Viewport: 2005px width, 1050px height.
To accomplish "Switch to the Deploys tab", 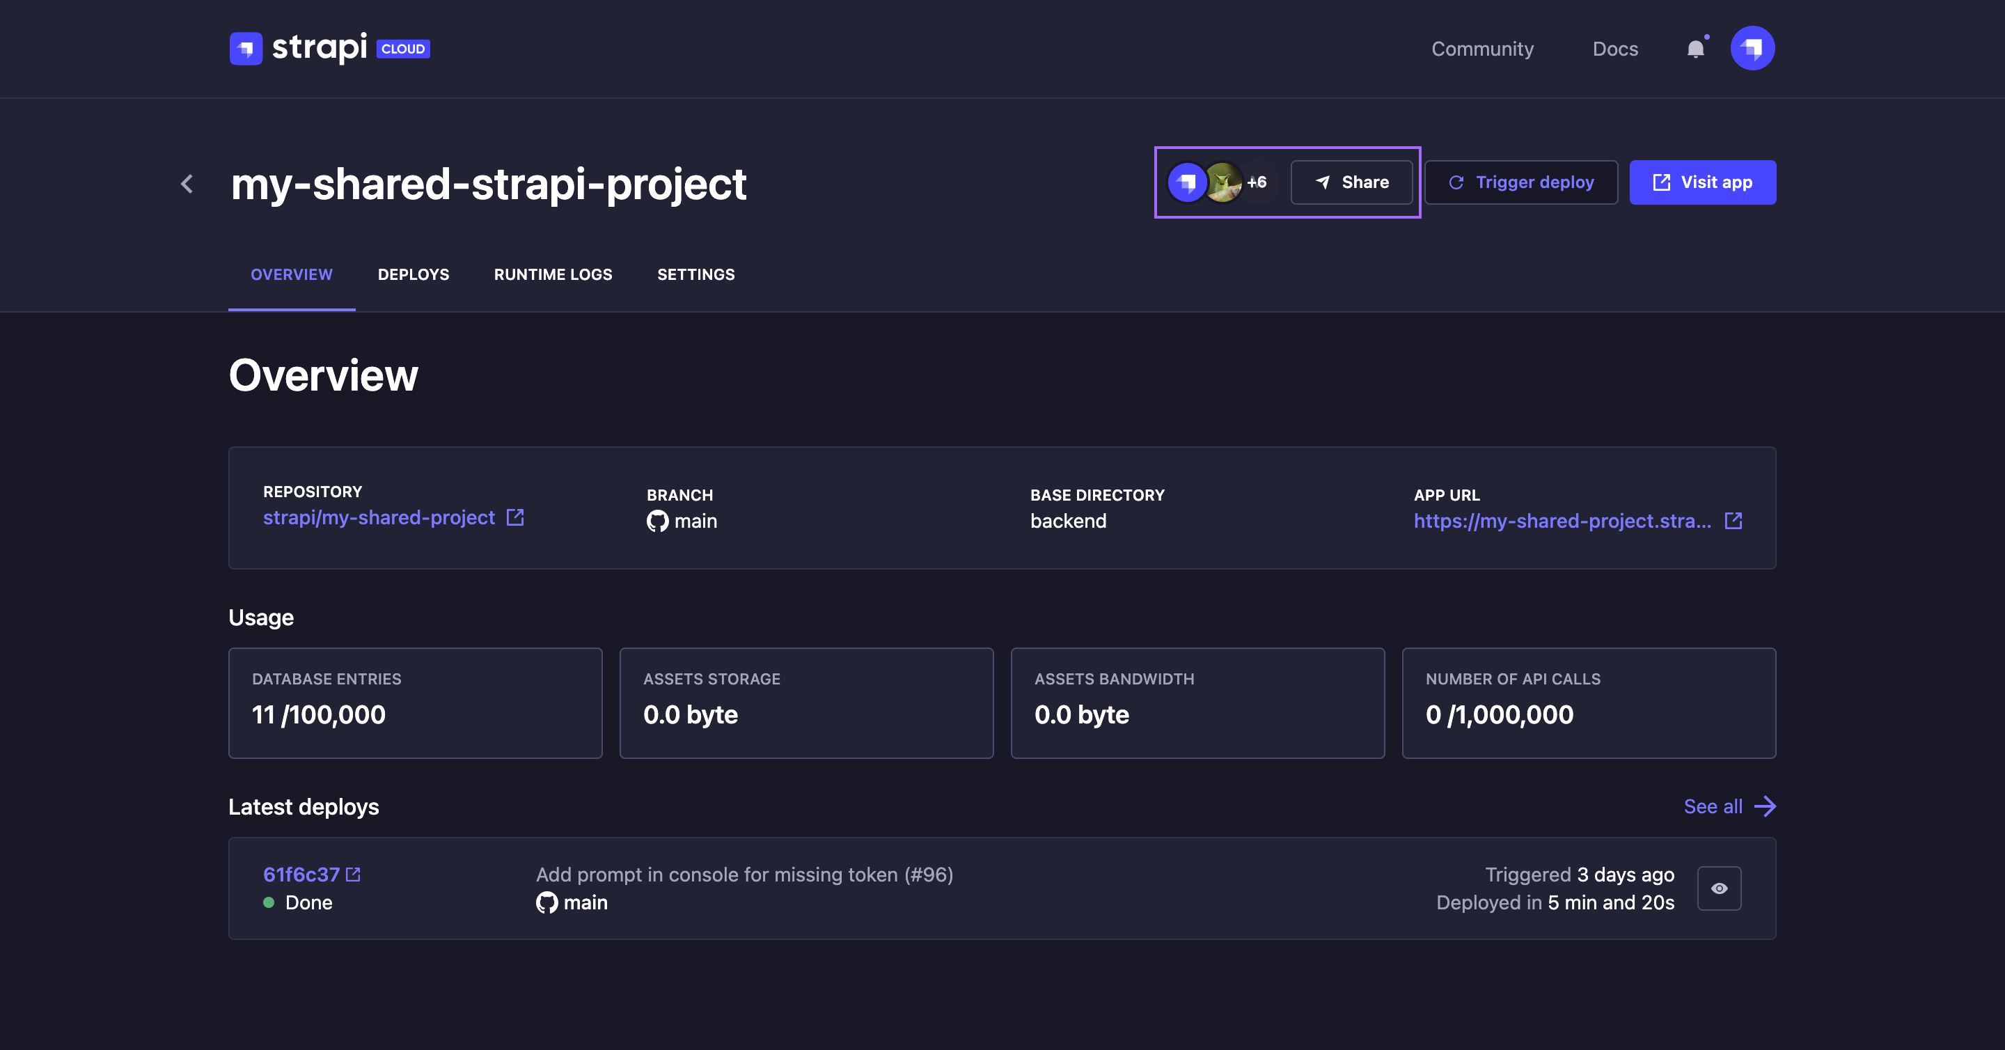I will 414,275.
